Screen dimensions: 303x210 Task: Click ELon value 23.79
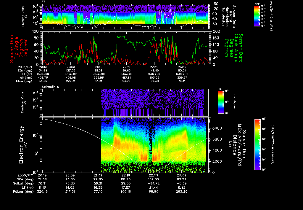coord(126,81)
